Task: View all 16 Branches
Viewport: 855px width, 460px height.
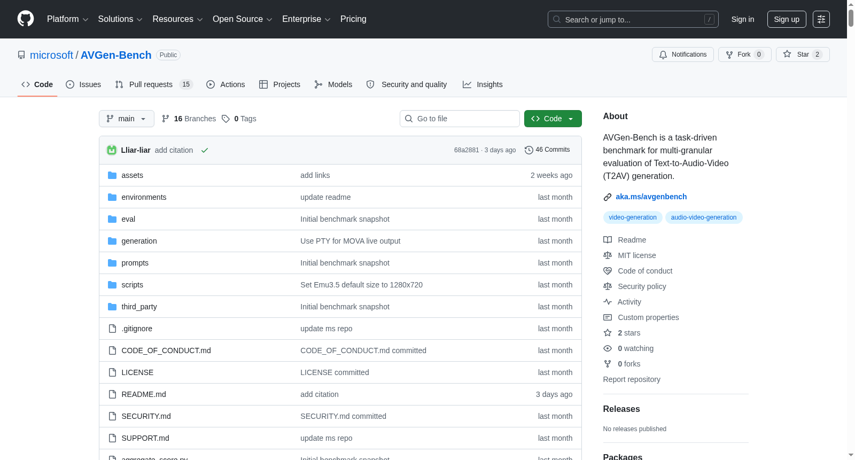Action: click(189, 119)
